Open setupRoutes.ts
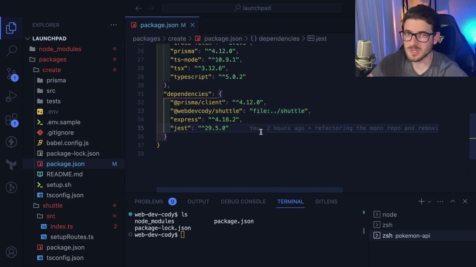 (74, 237)
